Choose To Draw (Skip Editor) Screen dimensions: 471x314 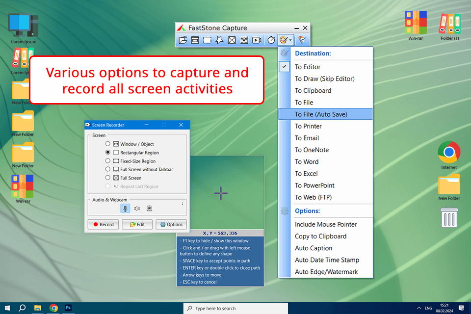325,78
